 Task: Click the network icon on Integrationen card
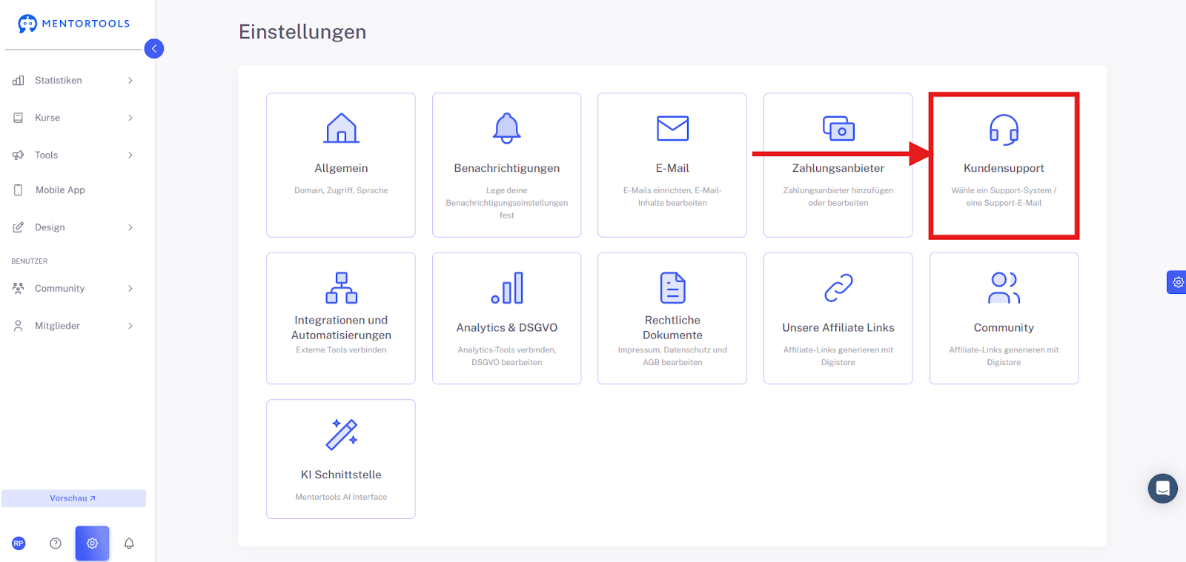(342, 287)
